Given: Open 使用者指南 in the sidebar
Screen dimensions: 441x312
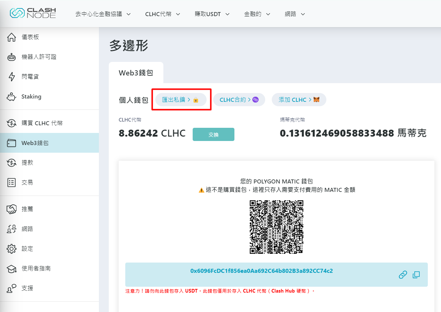Looking at the screenshot, I should 49,268.
